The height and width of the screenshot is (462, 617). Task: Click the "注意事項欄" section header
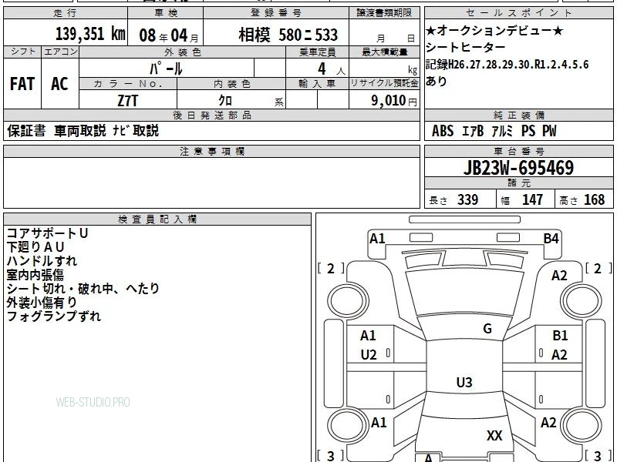click(211, 151)
